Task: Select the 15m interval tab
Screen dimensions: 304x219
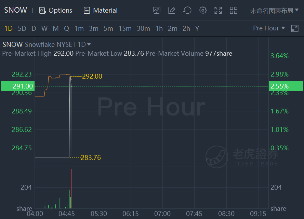Action: coord(125,29)
